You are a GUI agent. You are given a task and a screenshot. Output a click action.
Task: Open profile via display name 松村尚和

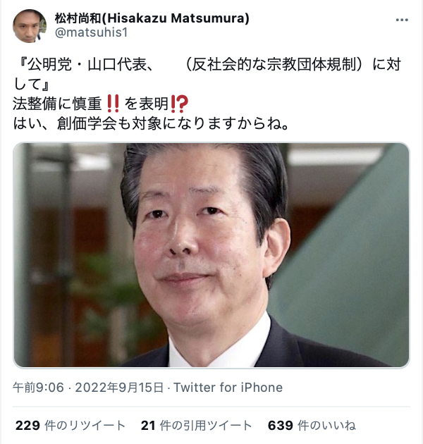tap(78, 18)
